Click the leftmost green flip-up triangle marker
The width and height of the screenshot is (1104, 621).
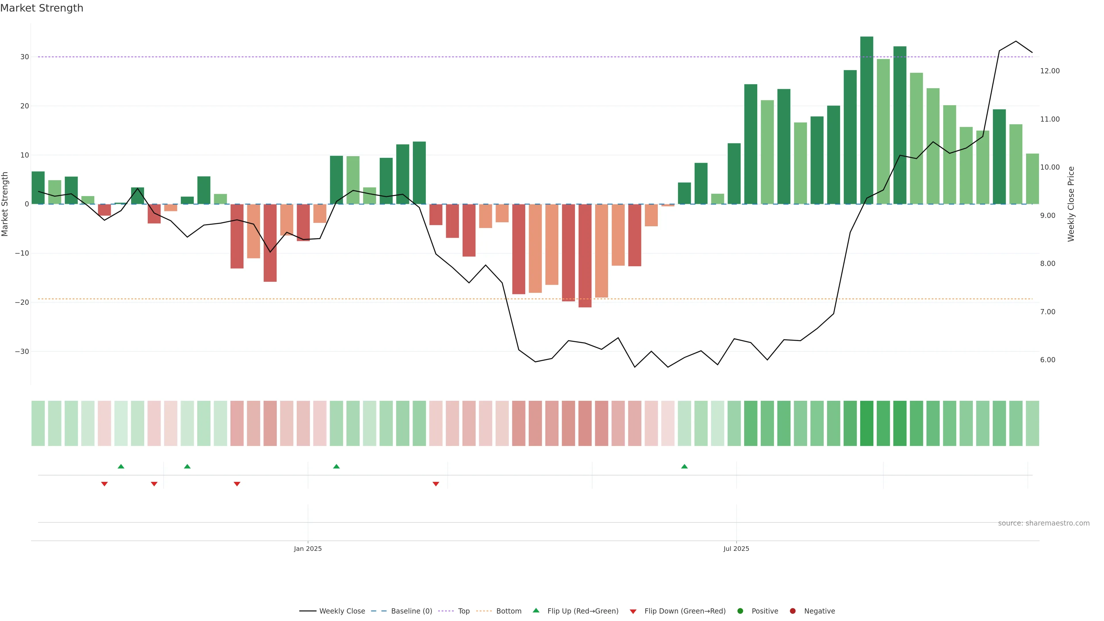tap(121, 466)
